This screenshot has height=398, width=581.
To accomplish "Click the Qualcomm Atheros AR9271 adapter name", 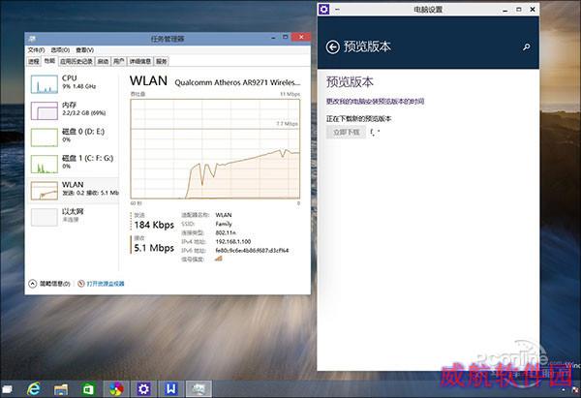I will click(237, 82).
